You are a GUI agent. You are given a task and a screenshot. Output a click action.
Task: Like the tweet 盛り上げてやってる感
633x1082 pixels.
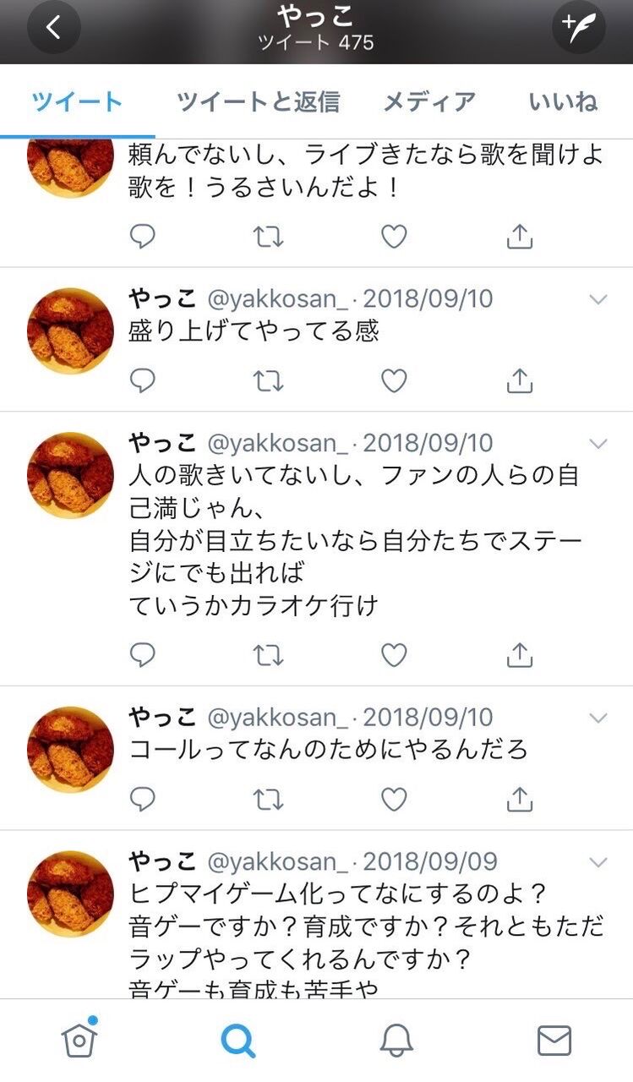(x=394, y=381)
